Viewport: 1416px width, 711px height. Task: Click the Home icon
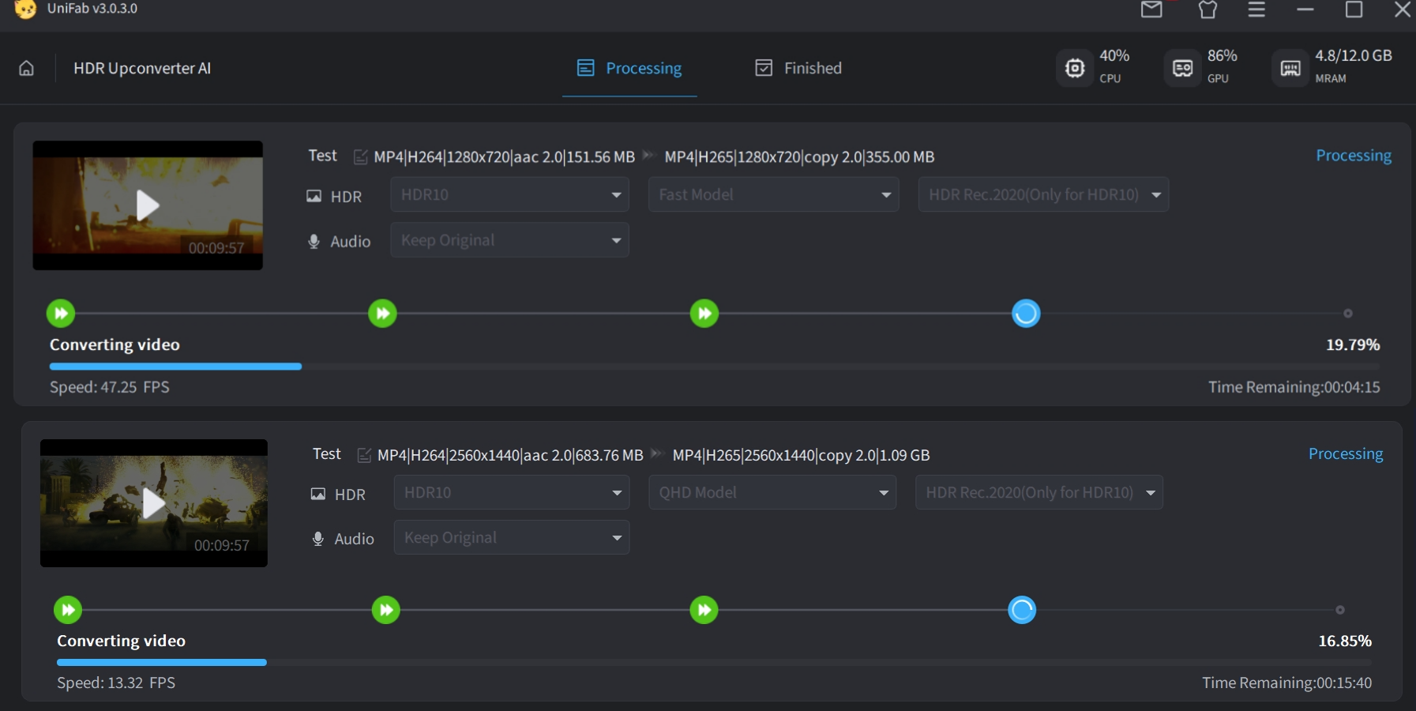(x=26, y=69)
